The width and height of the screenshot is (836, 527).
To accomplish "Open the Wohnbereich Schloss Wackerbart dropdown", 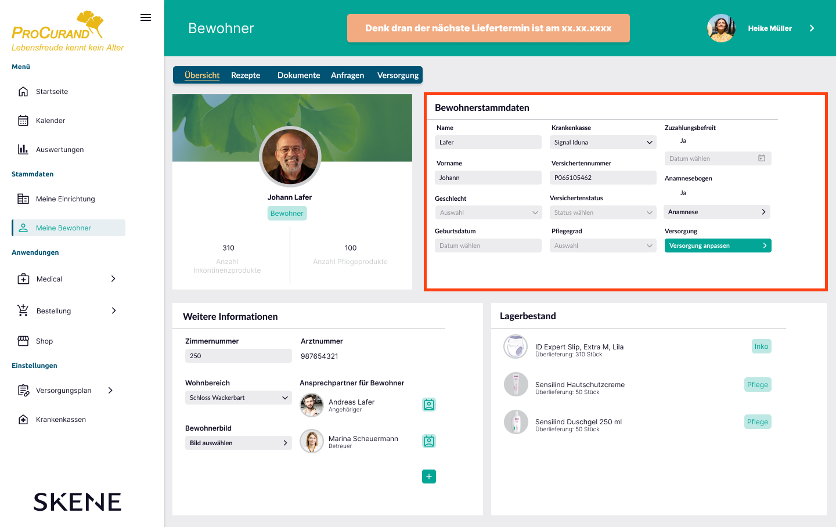I will tap(238, 398).
